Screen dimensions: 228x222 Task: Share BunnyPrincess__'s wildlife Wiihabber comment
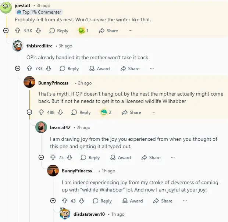click(x=131, y=112)
